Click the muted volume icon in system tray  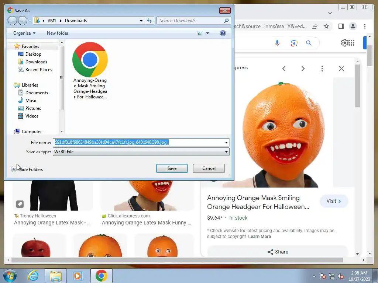click(x=341, y=276)
